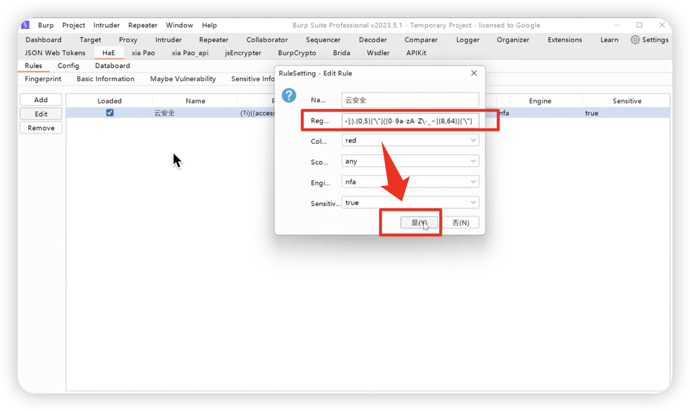Open the Help menu
The width and height of the screenshot is (690, 411).
[209, 25]
